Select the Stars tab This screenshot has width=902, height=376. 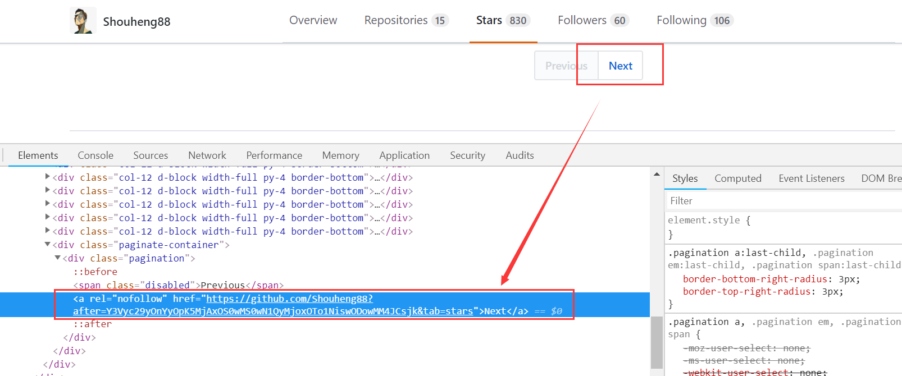(503, 20)
